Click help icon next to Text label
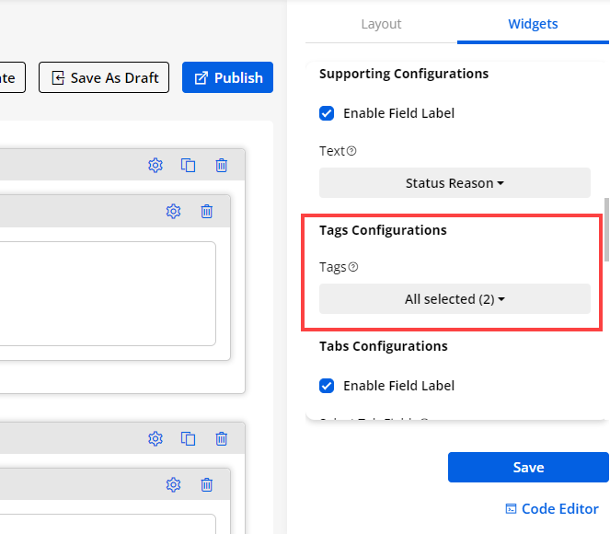610x534 pixels. tap(351, 151)
